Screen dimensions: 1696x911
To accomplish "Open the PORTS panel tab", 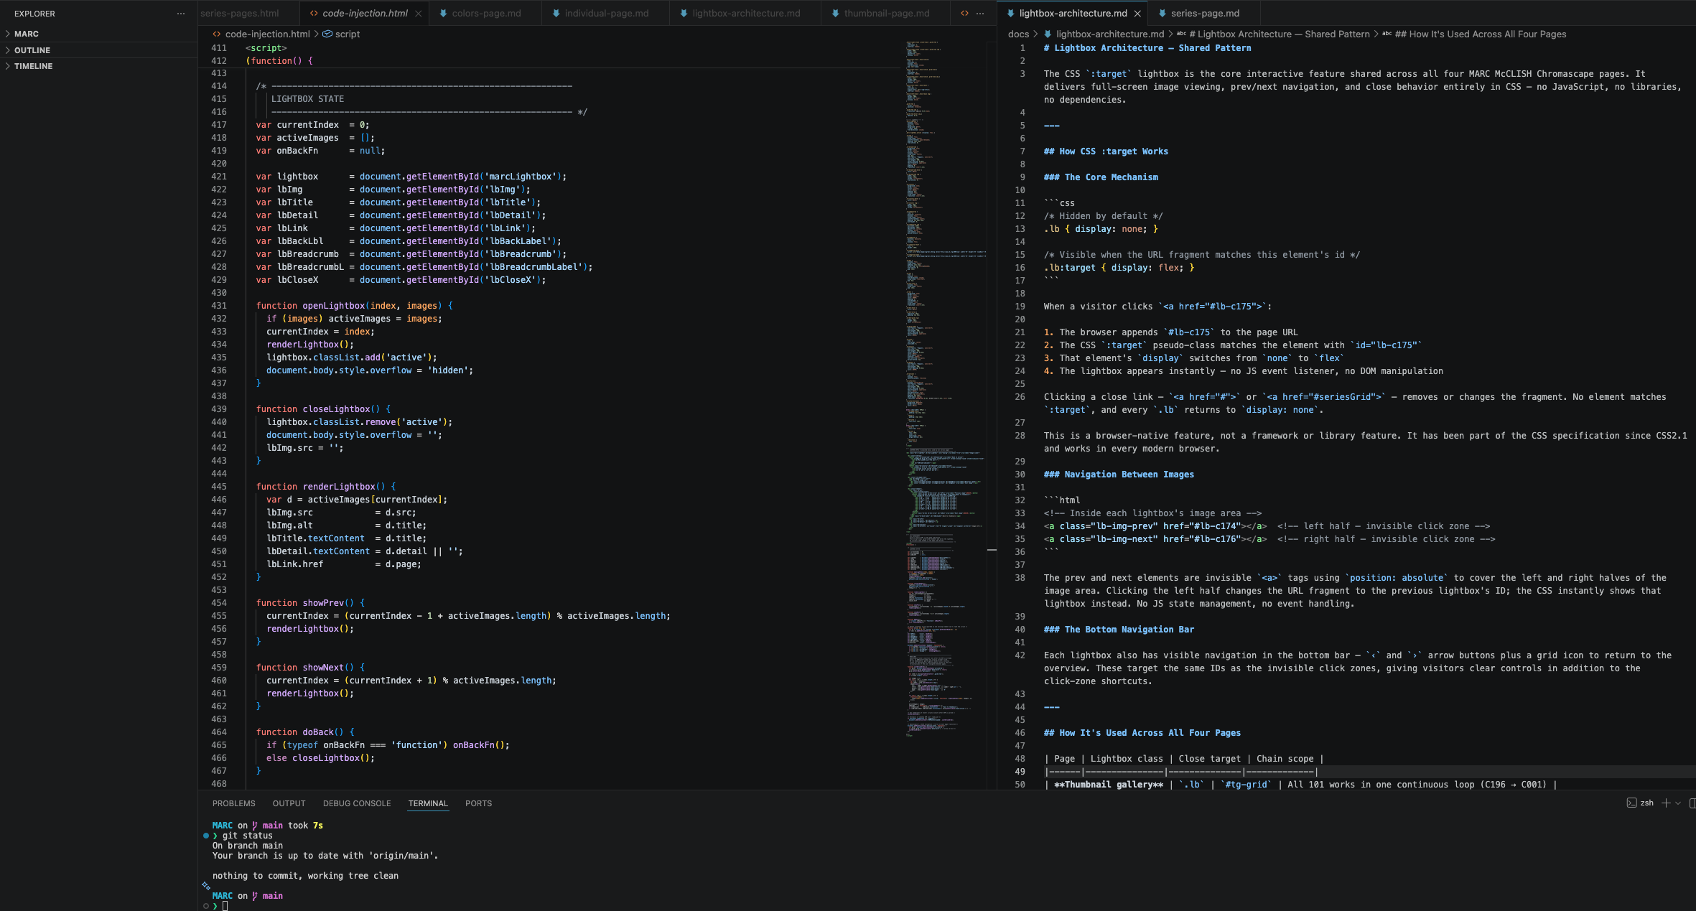I will [x=478, y=803].
